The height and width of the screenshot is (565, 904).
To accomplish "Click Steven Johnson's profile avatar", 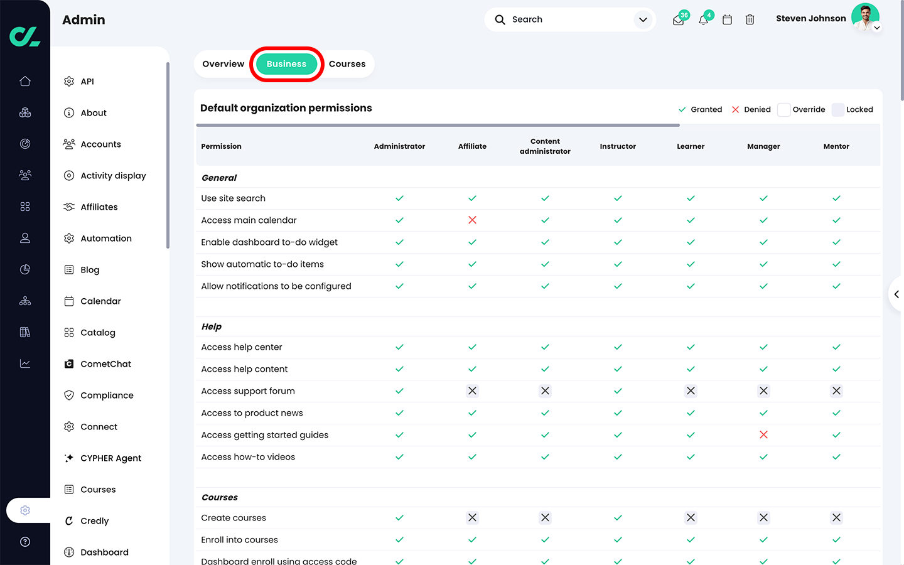I will (x=865, y=17).
